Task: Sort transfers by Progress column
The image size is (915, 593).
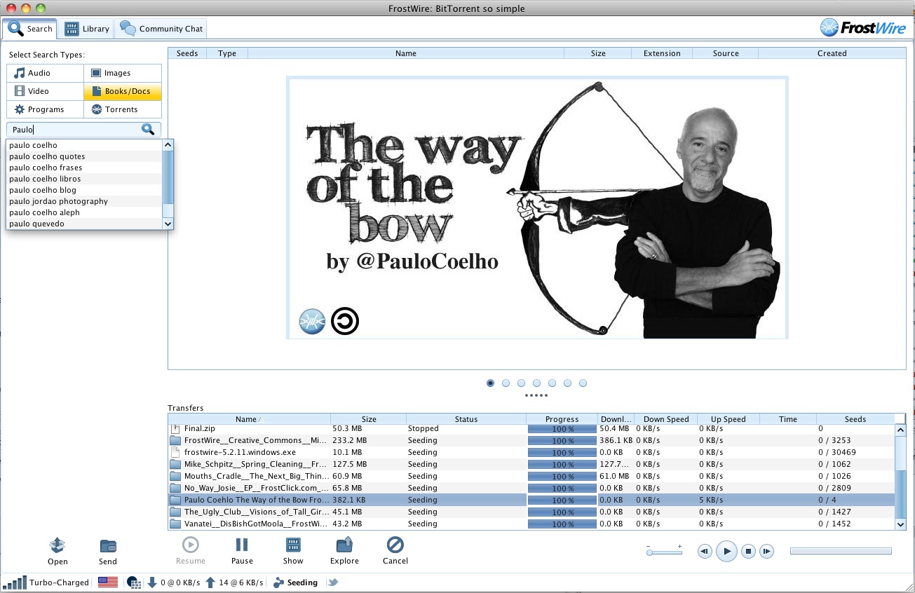Action: (562, 419)
